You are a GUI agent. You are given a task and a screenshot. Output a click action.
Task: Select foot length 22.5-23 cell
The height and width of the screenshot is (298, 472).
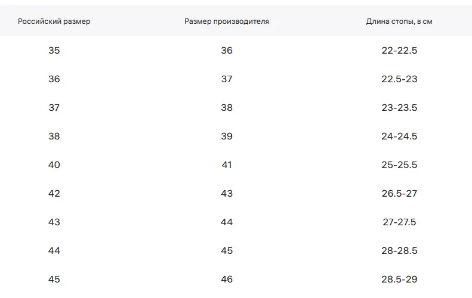[x=399, y=79]
